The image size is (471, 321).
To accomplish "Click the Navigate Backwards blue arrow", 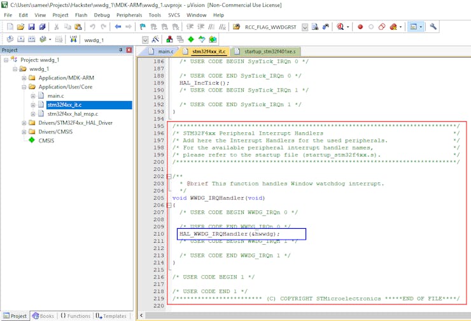I will pyautogui.click(x=118, y=27).
